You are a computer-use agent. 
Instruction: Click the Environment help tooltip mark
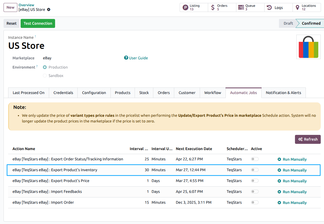pyautogui.click(x=37, y=66)
